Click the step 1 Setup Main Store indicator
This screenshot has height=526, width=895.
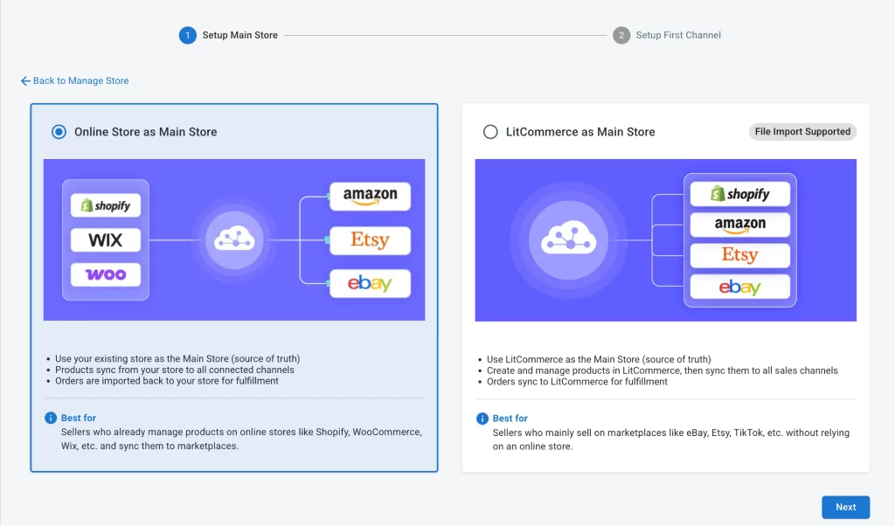coord(228,35)
